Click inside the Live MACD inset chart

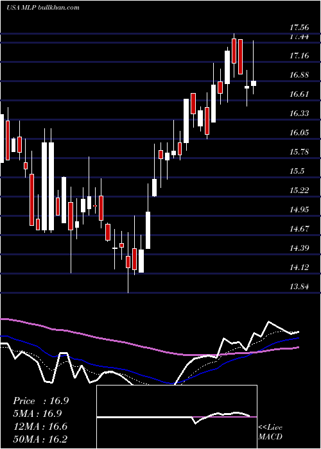click(x=177, y=417)
